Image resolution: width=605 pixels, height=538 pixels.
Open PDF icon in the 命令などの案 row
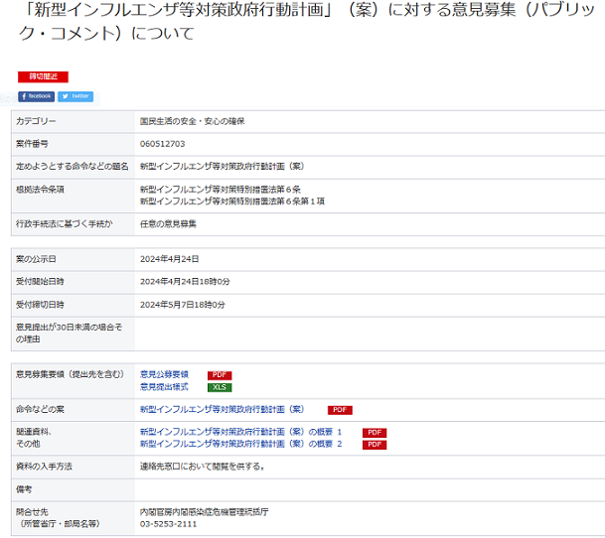pyautogui.click(x=340, y=410)
